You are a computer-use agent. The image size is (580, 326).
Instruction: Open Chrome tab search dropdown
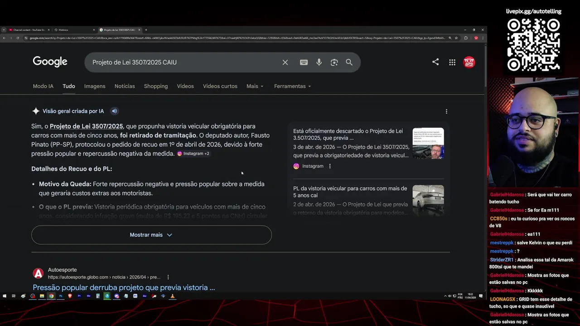tap(4, 30)
